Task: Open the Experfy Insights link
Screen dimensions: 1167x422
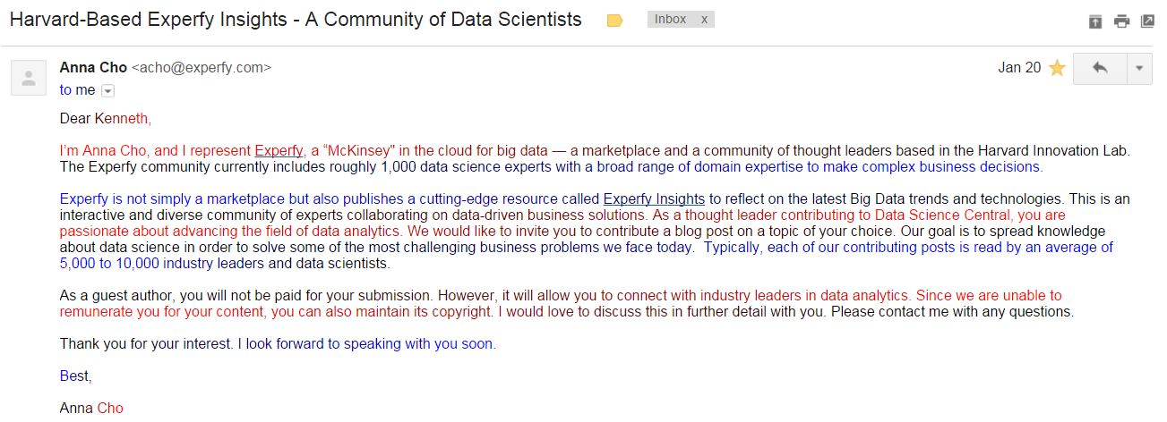Action: pos(654,198)
